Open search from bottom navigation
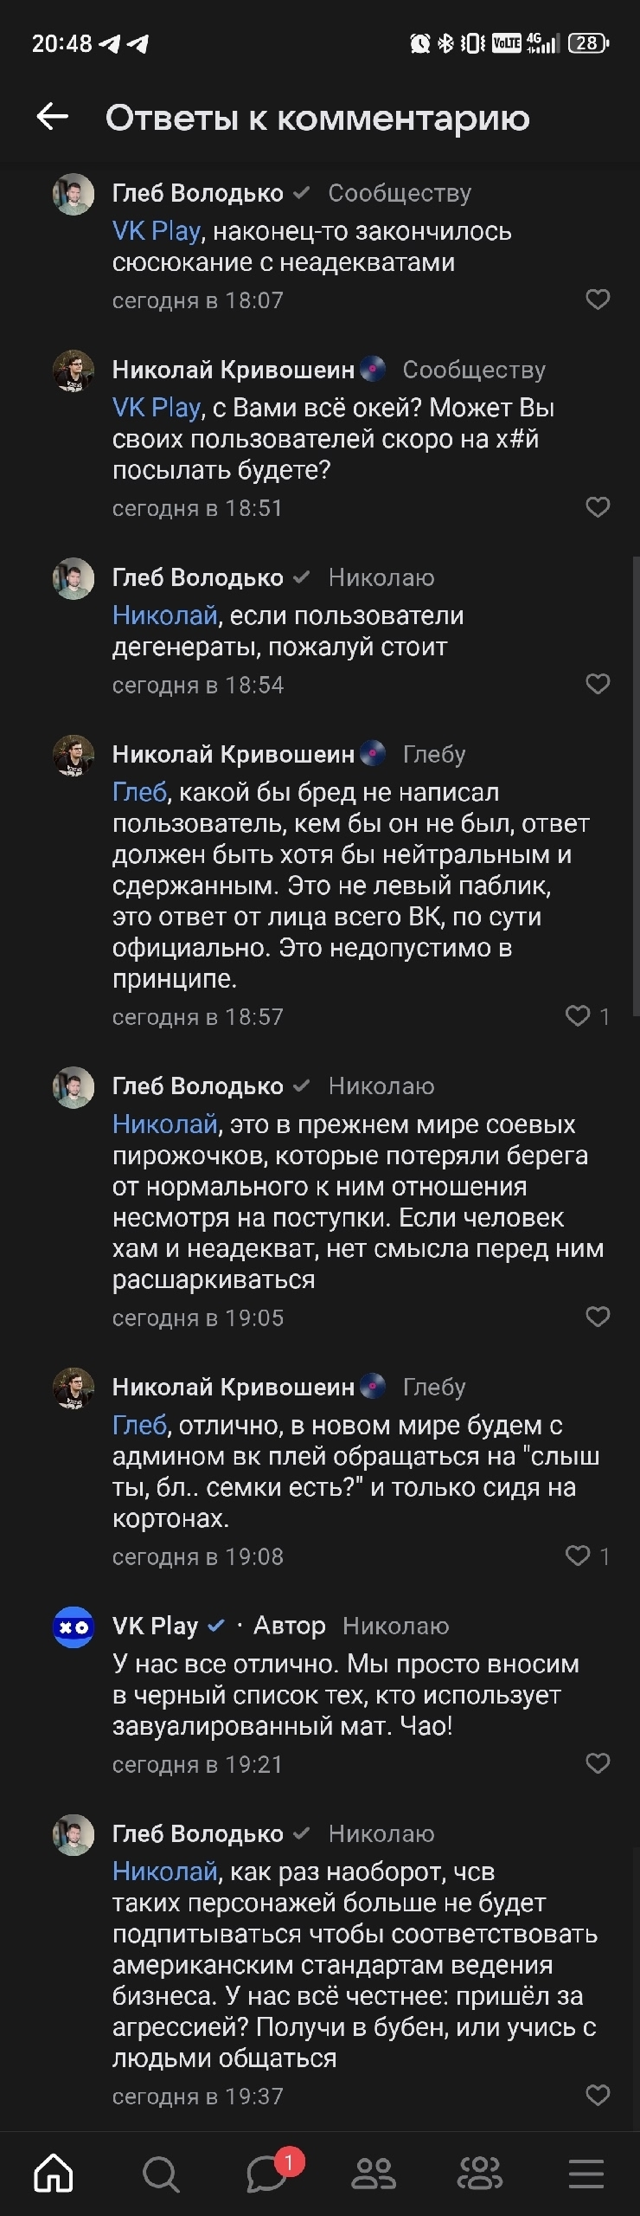 pos(160,2172)
